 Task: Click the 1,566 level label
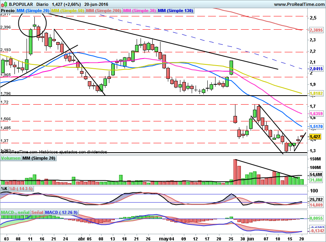(x=5, y=119)
